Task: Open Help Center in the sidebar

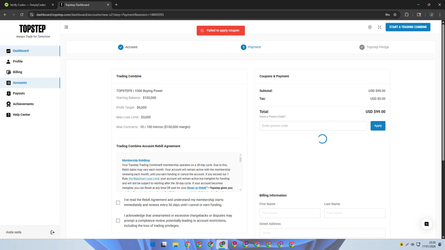Action: [30, 115]
